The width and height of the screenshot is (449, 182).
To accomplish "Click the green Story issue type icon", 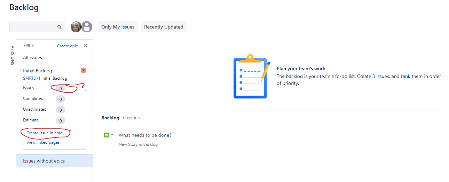I will [x=107, y=135].
